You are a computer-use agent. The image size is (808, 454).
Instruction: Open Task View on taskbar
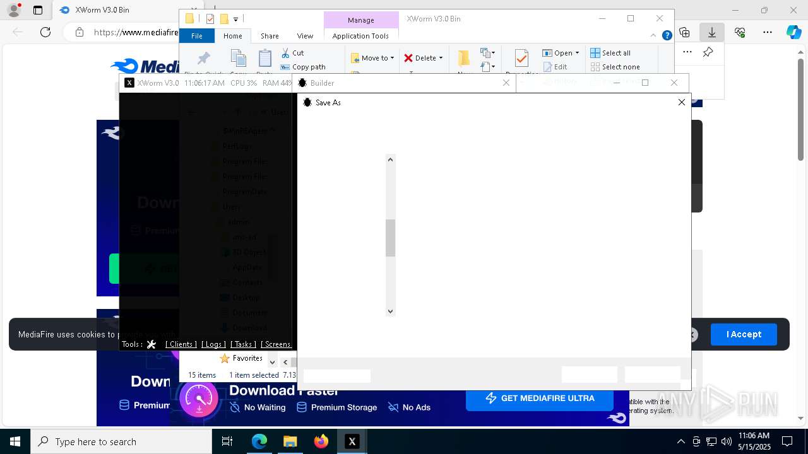point(227,441)
